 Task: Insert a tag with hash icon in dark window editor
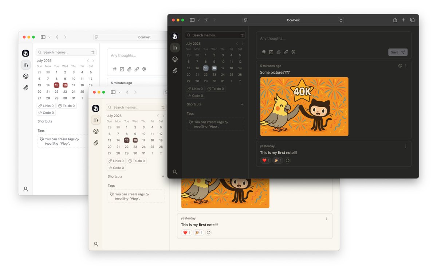click(x=264, y=52)
